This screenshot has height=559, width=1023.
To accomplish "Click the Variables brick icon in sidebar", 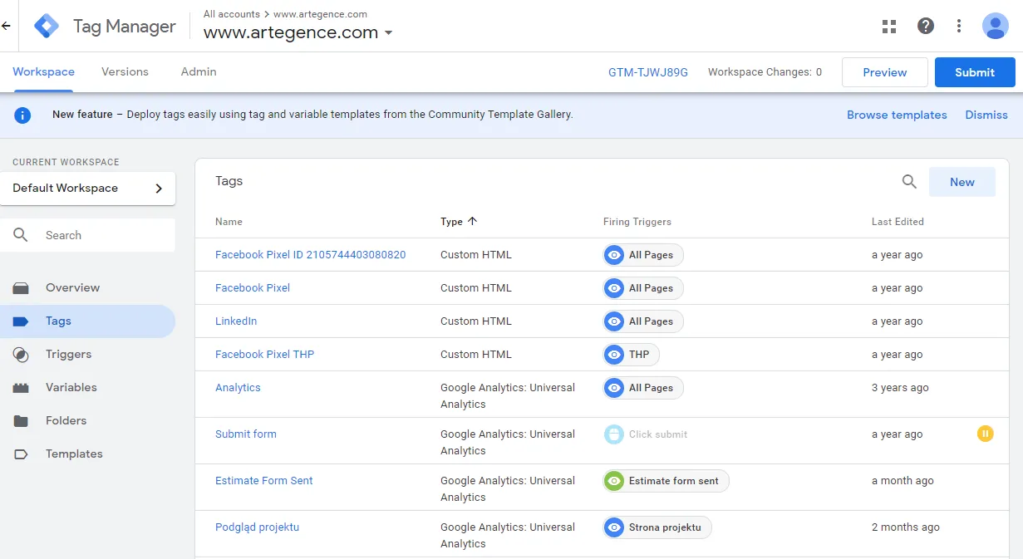I will pos(21,388).
